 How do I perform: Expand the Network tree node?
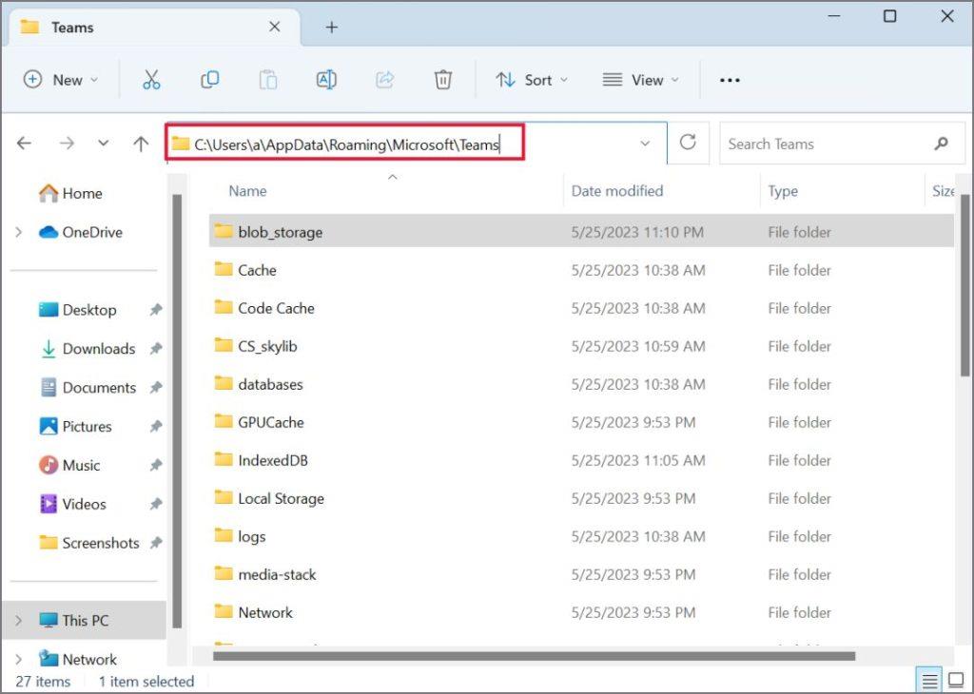pos(19,659)
